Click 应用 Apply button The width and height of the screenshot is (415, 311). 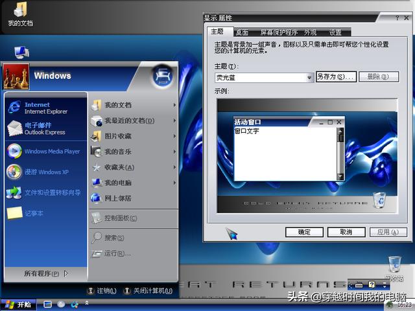click(388, 232)
